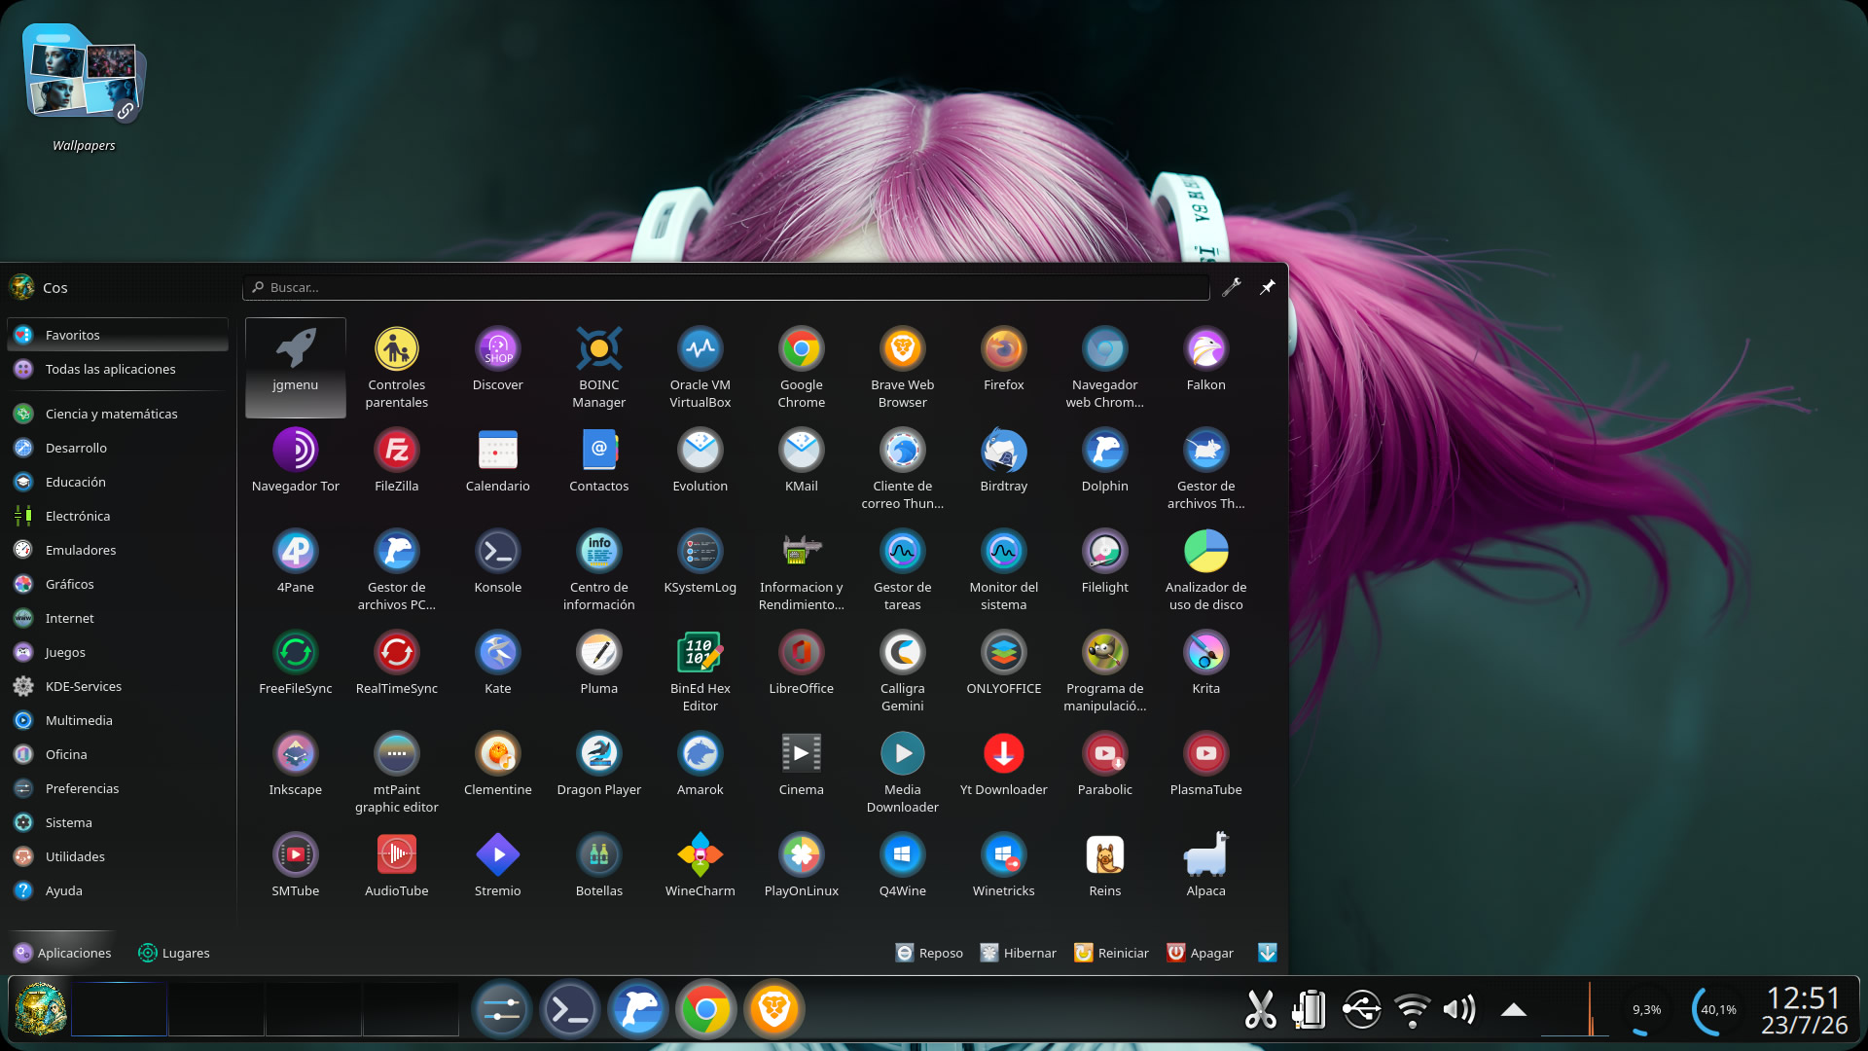This screenshot has width=1868, height=1051.
Task: Launch Kate text editor
Action: [x=498, y=662]
